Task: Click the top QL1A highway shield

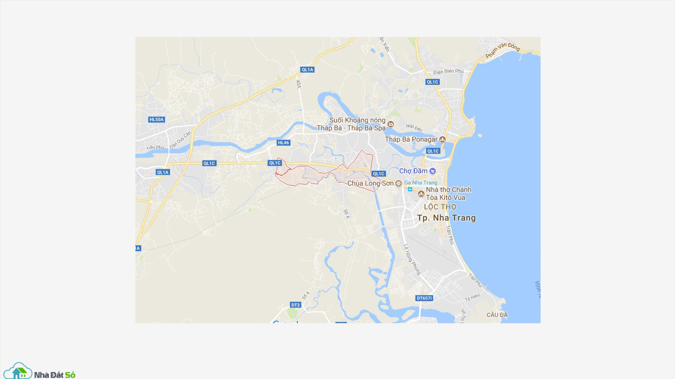Action: (307, 70)
